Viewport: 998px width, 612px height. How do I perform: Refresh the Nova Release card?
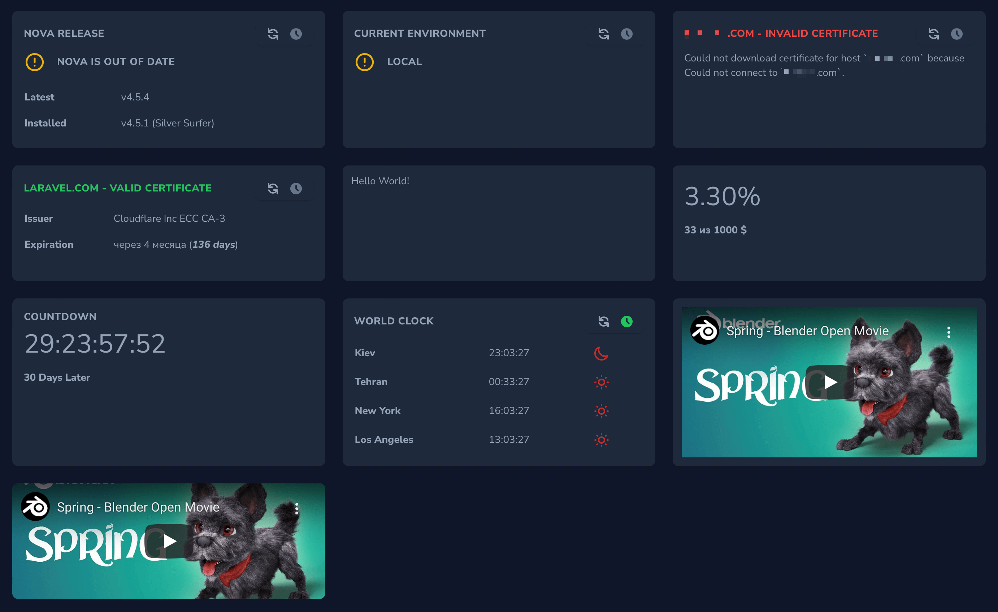pyautogui.click(x=273, y=34)
